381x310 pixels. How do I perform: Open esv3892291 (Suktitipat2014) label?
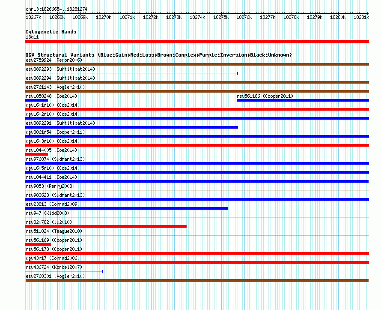tap(60, 123)
